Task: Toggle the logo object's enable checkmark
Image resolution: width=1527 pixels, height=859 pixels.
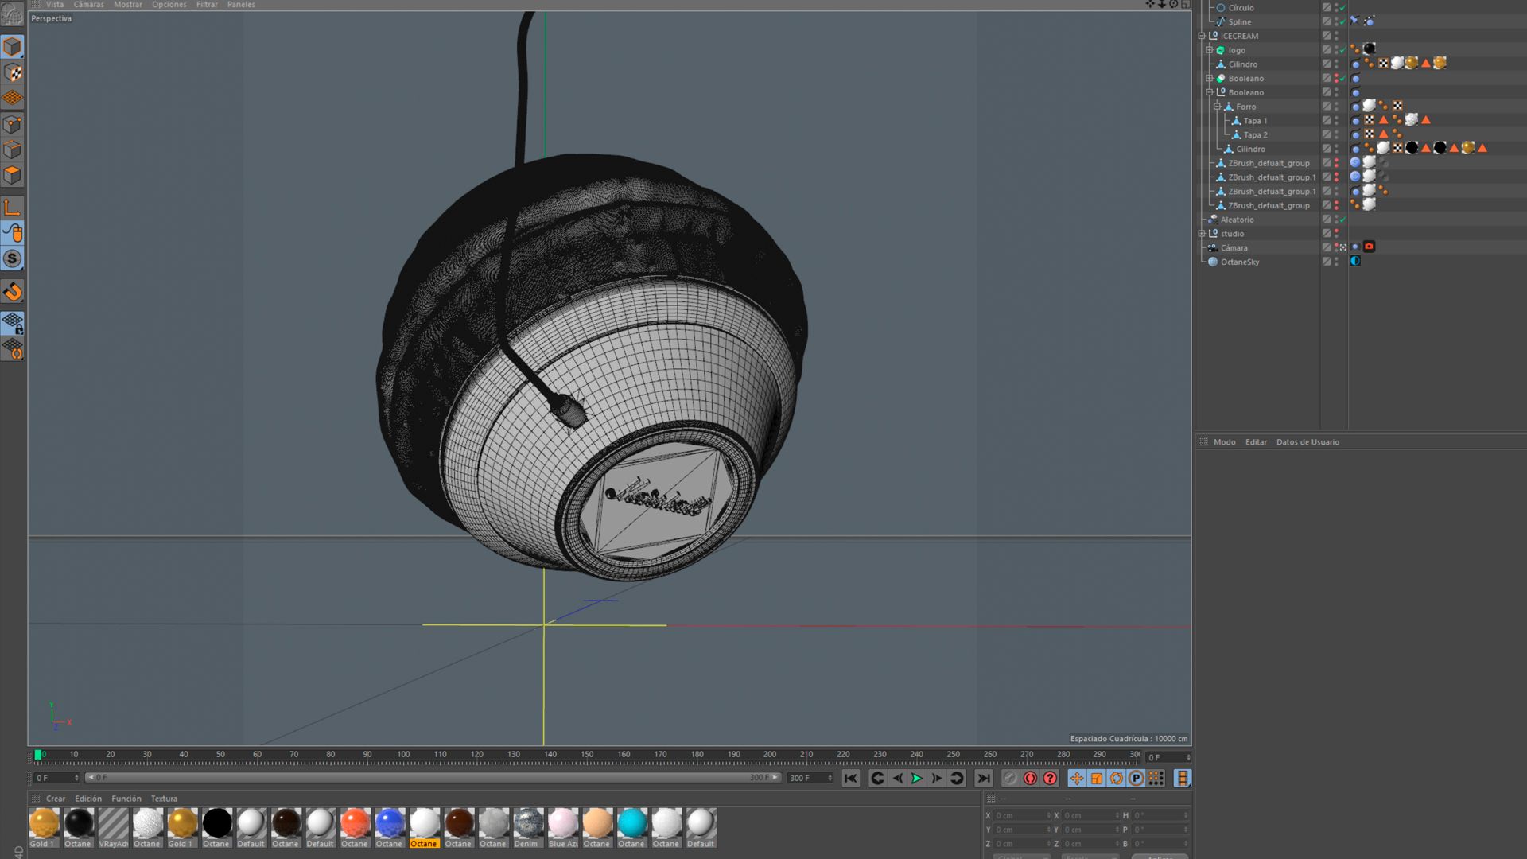Action: coord(1342,50)
